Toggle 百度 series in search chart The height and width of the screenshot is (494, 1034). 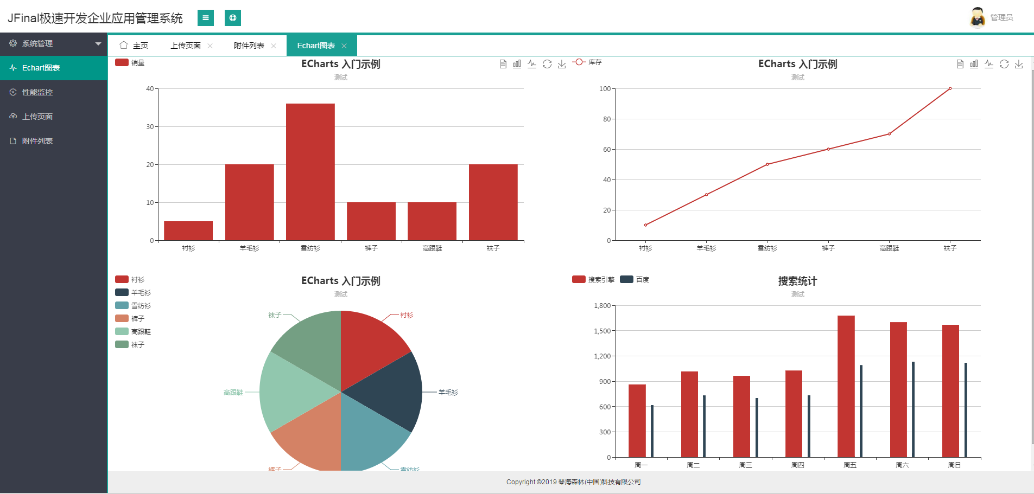tap(635, 279)
